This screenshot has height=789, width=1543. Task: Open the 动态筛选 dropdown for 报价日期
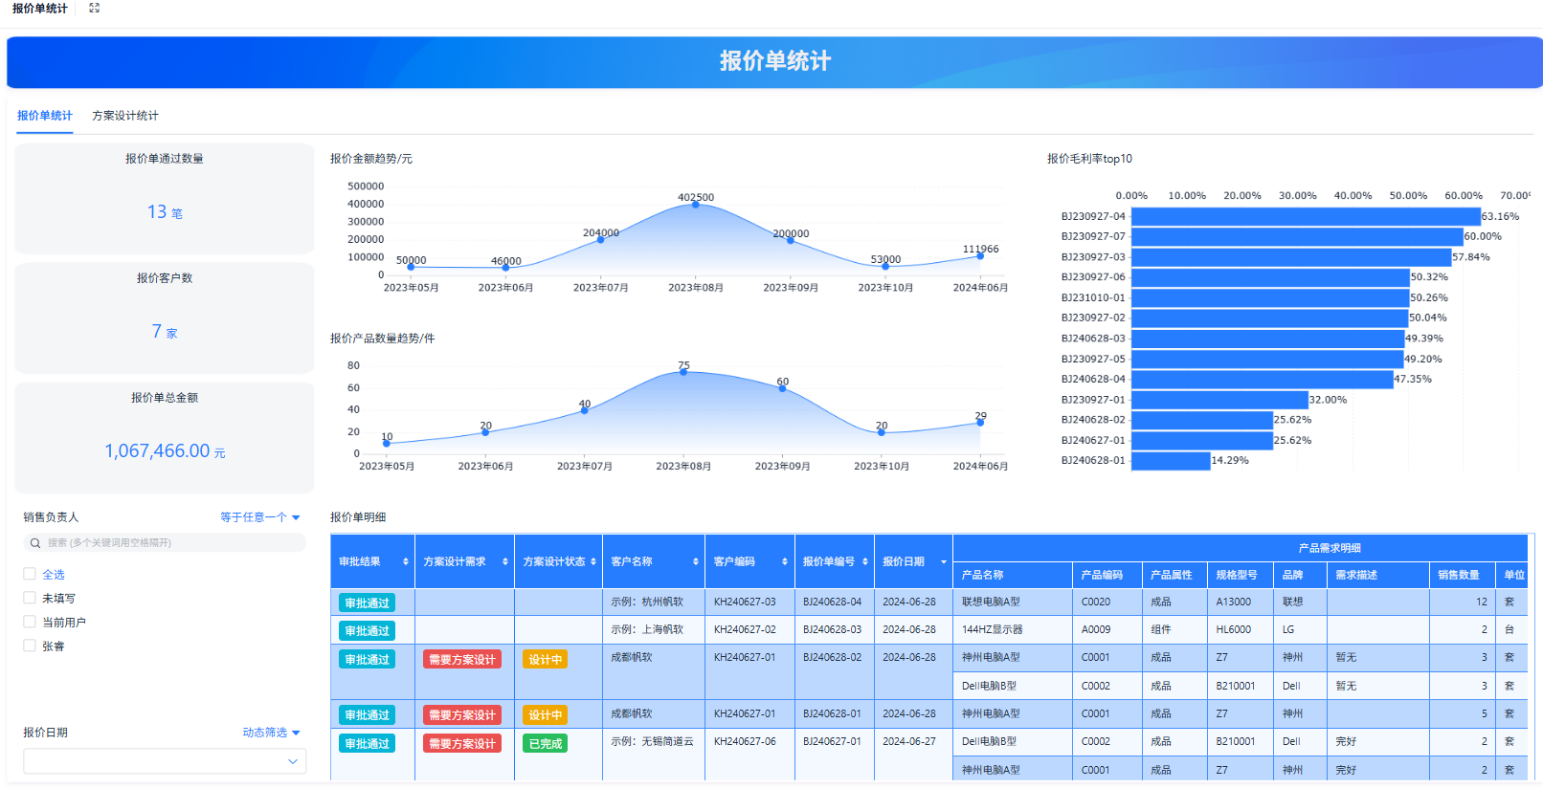[x=271, y=733]
